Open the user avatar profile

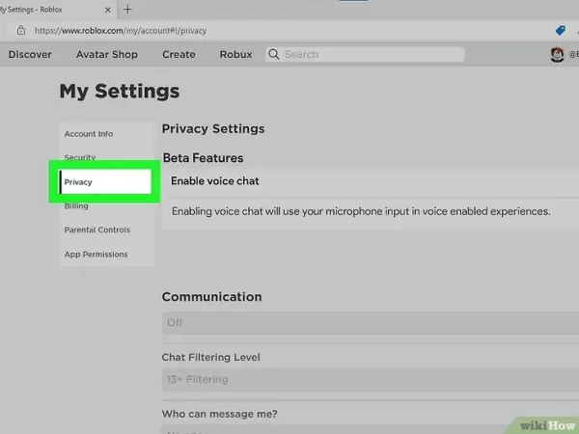[x=557, y=55]
